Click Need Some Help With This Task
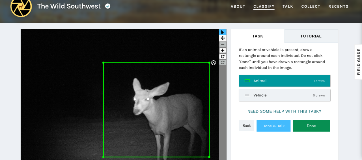 tap(284, 111)
